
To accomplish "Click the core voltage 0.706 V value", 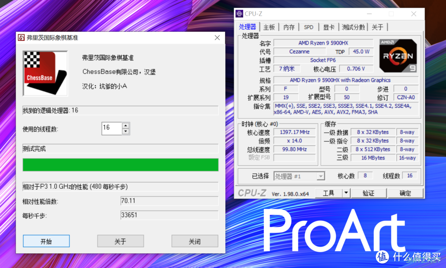I will click(356, 69).
